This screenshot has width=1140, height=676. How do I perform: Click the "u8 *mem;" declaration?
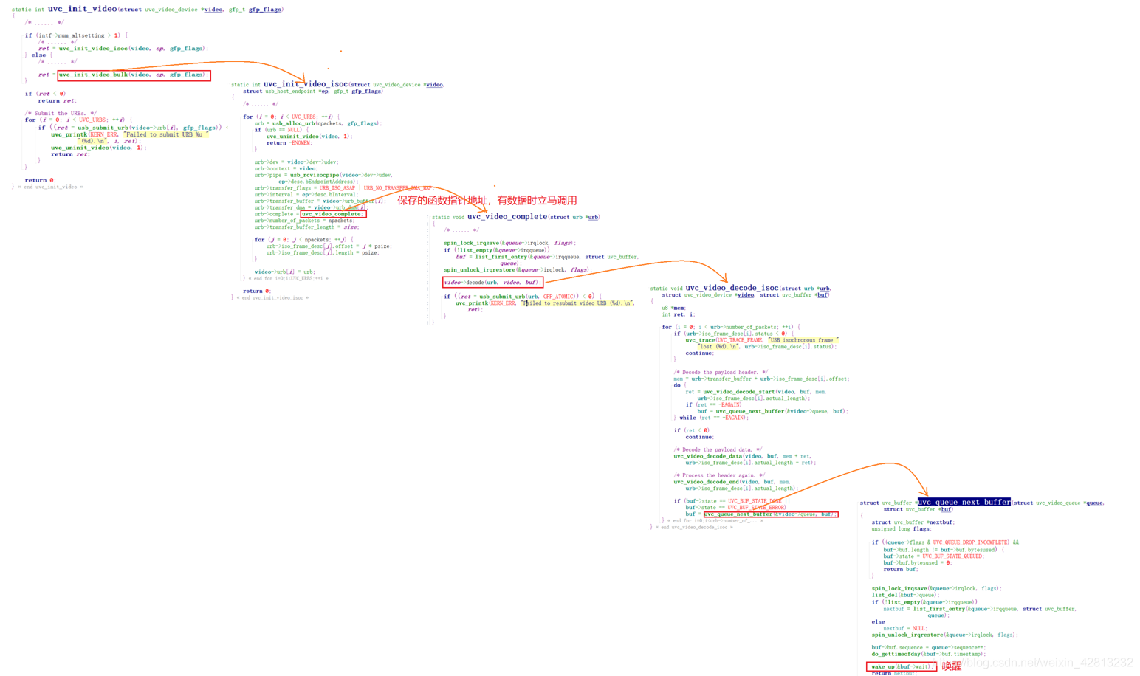tap(673, 308)
